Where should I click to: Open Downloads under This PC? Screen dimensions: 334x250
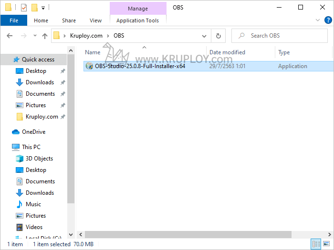coord(40,193)
